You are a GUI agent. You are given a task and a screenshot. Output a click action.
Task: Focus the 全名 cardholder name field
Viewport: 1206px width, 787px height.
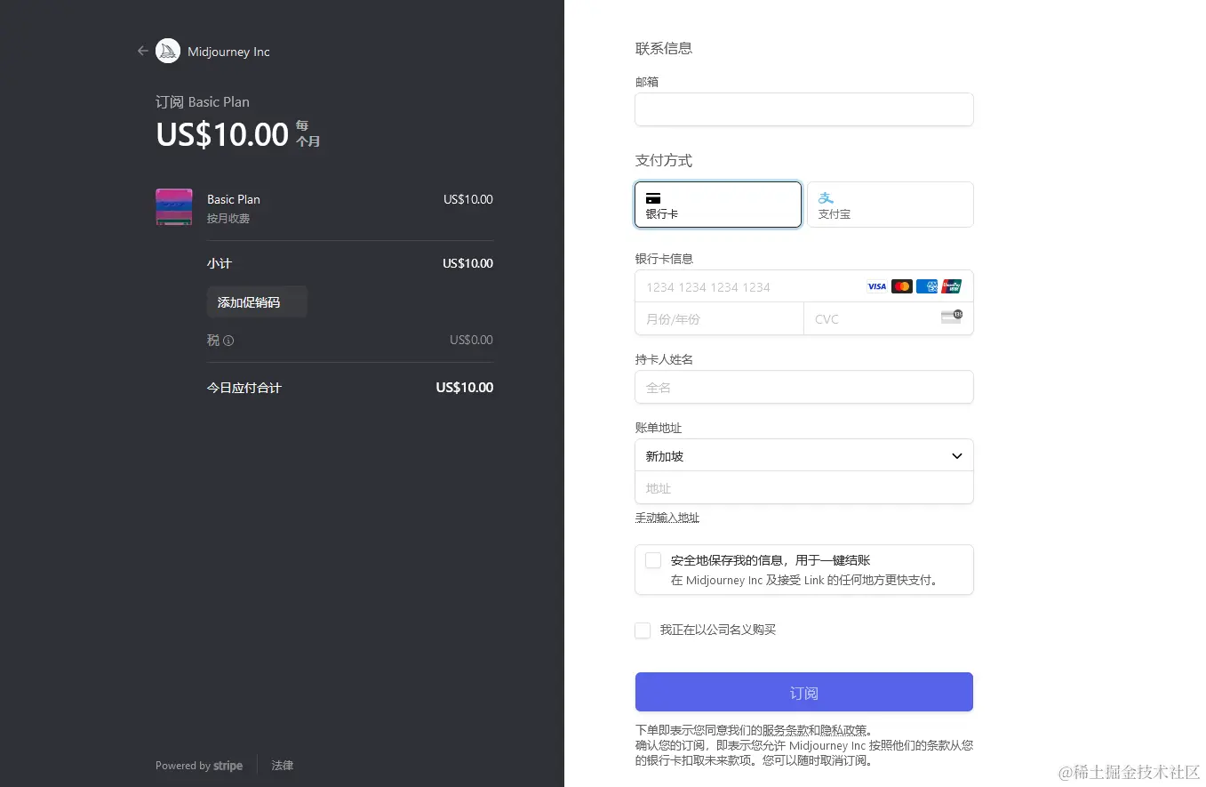[x=804, y=387]
